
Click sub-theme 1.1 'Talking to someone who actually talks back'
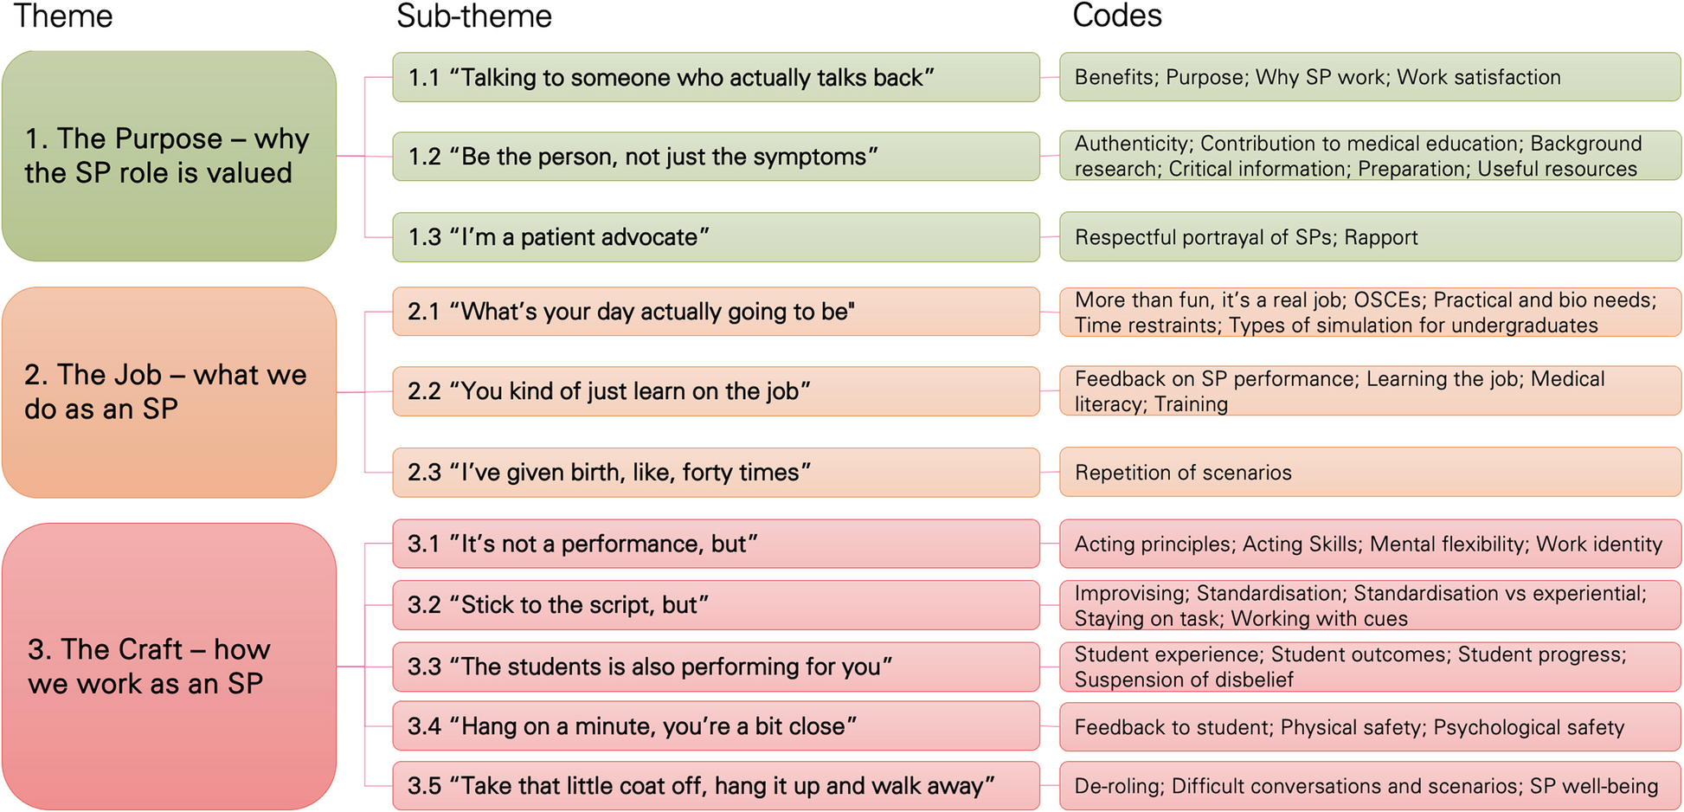click(716, 77)
